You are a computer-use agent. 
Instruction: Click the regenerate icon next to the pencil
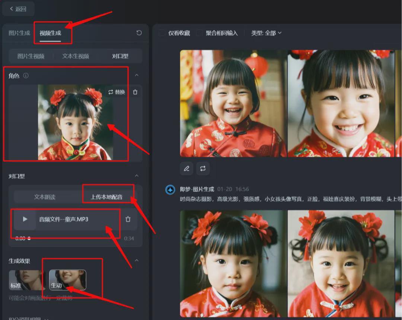click(203, 169)
